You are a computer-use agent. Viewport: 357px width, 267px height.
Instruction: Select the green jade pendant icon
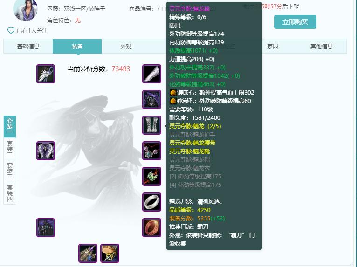151,177
